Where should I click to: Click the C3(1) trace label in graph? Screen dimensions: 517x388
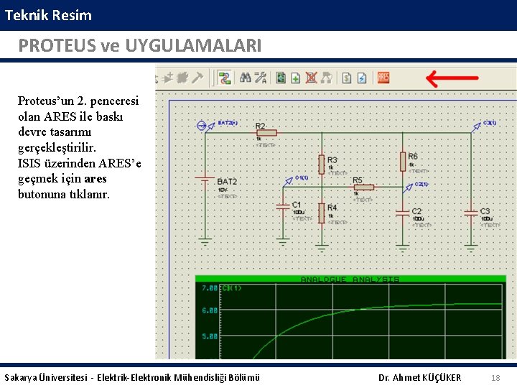click(x=231, y=288)
